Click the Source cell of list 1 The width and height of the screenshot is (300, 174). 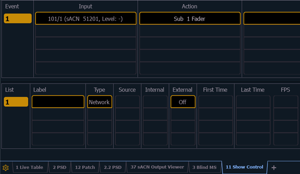pyautogui.click(x=127, y=102)
